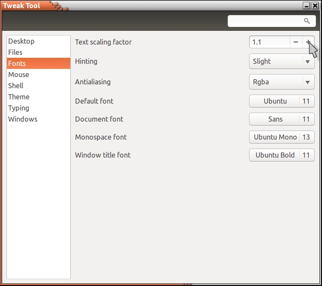The height and width of the screenshot is (286, 322).
Task: Open the Shell section
Action: [x=16, y=86]
